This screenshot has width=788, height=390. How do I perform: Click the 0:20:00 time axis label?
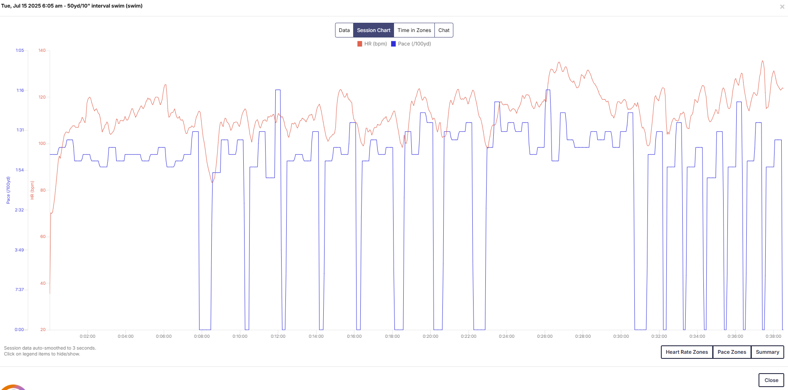tap(430, 337)
